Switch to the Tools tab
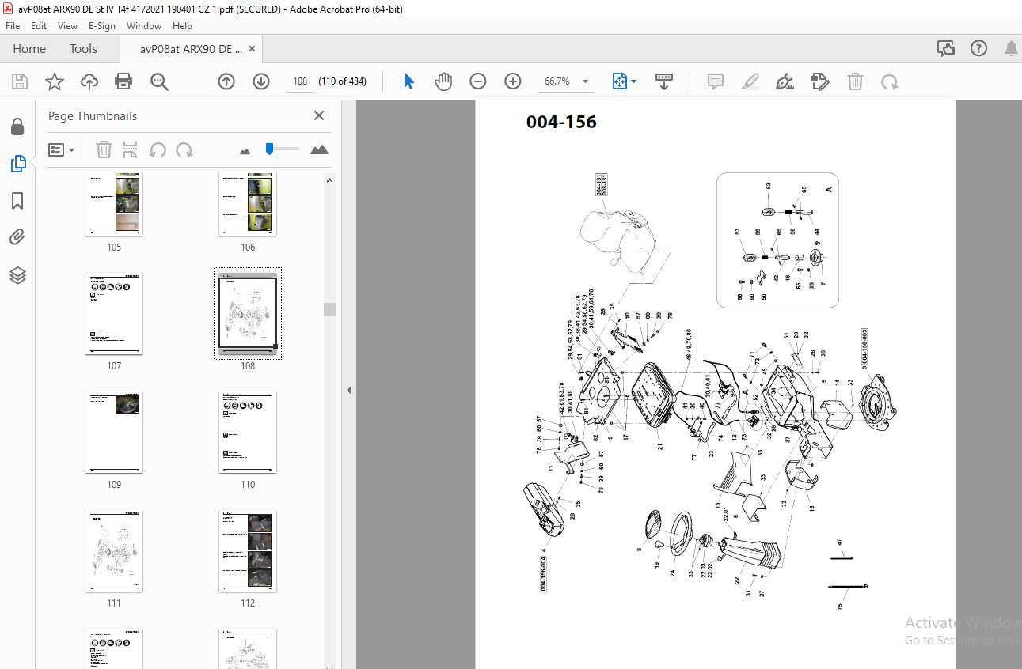Image resolution: width=1022 pixels, height=669 pixels. [83, 49]
